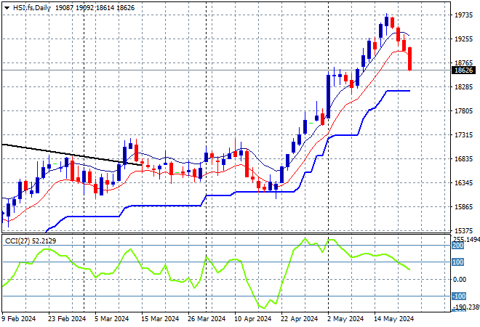Click the 15375 label on price scale
The image size is (480, 327).
point(463,230)
